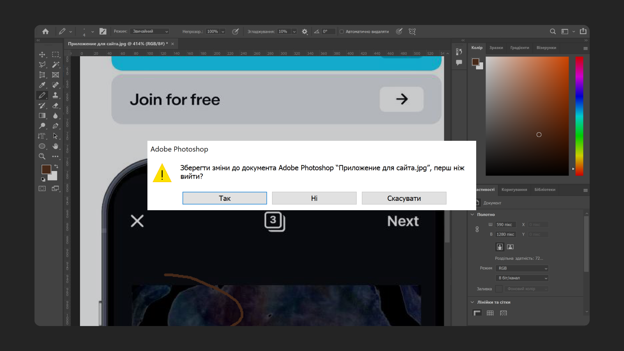Select the Type tool
Image resolution: width=624 pixels, height=351 pixels.
coord(43,136)
